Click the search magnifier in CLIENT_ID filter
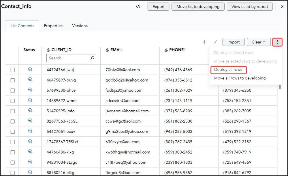This screenshot has height=176, width=288. 92,58
